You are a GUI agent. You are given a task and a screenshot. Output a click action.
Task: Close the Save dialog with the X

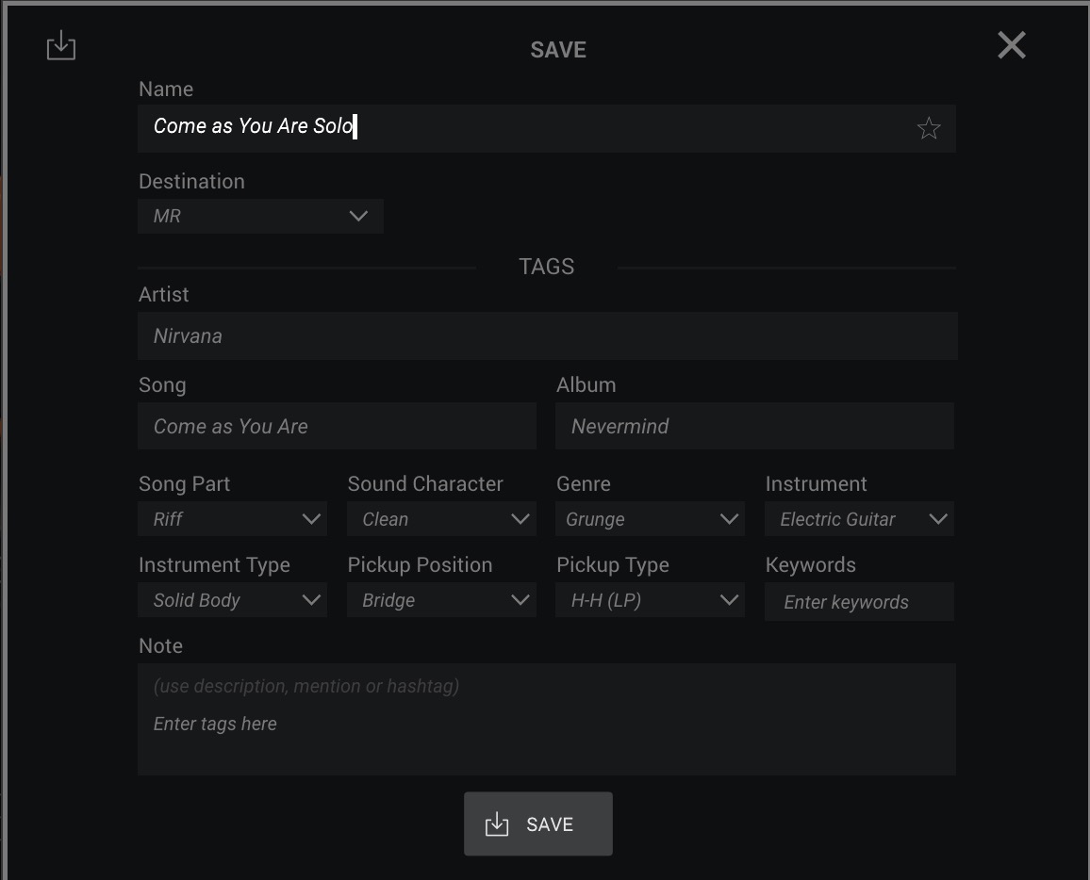[1012, 45]
